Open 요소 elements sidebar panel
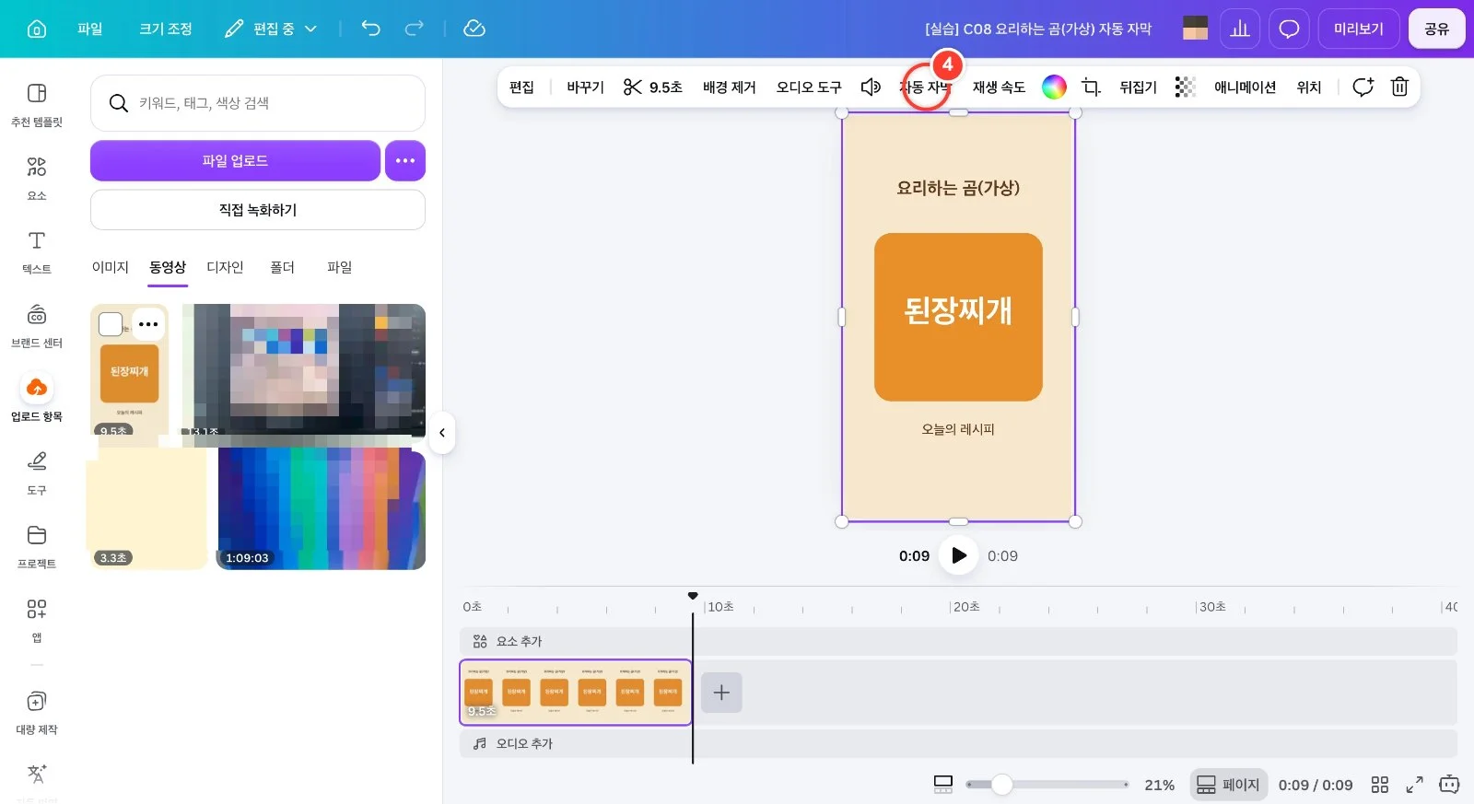Screen dimensions: 1474x804 tap(37, 179)
